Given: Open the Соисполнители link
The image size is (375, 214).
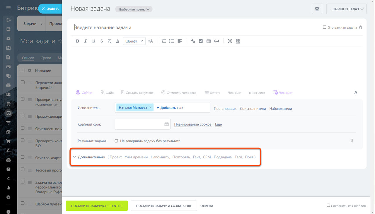Looking at the screenshot, I should coord(253,109).
